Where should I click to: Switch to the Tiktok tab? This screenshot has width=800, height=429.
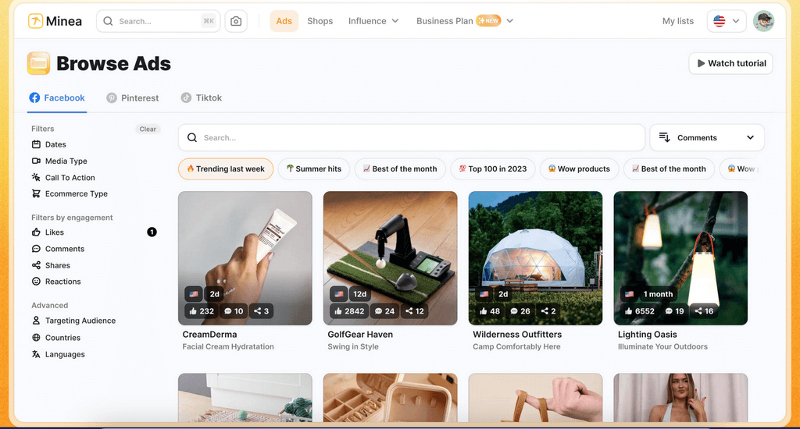click(x=202, y=97)
